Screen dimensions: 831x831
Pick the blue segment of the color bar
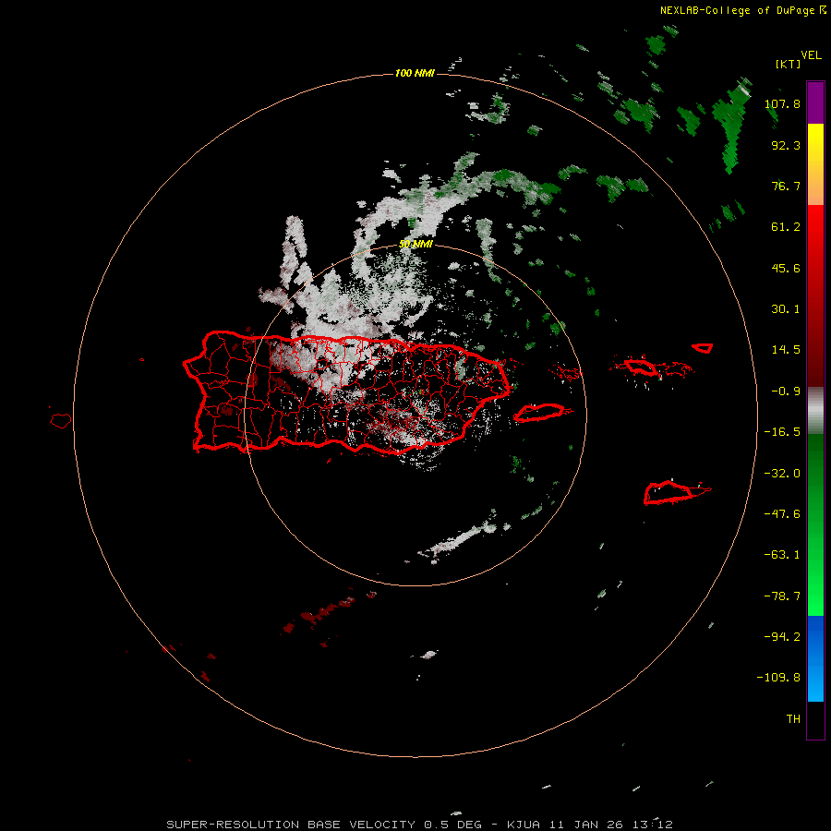click(x=815, y=658)
